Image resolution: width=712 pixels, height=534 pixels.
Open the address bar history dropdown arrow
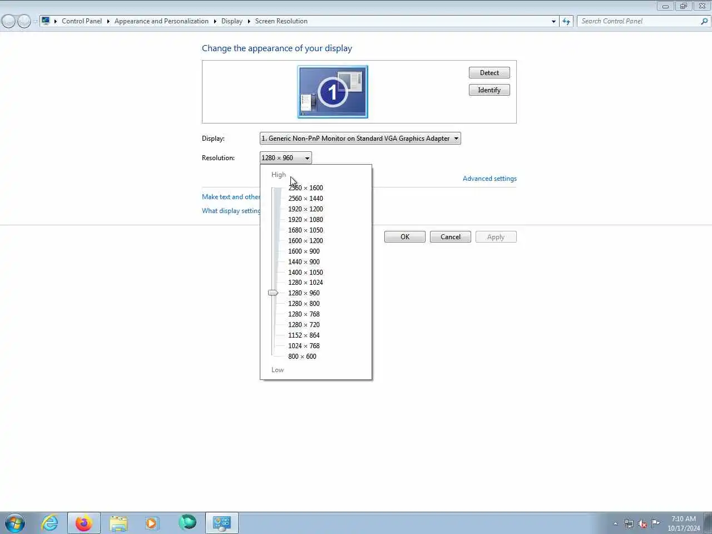click(553, 21)
